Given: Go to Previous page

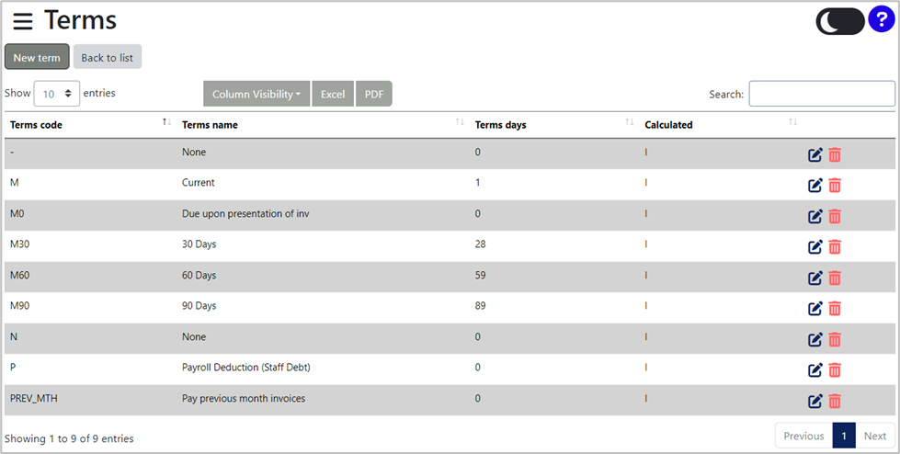Looking at the screenshot, I should click(803, 436).
